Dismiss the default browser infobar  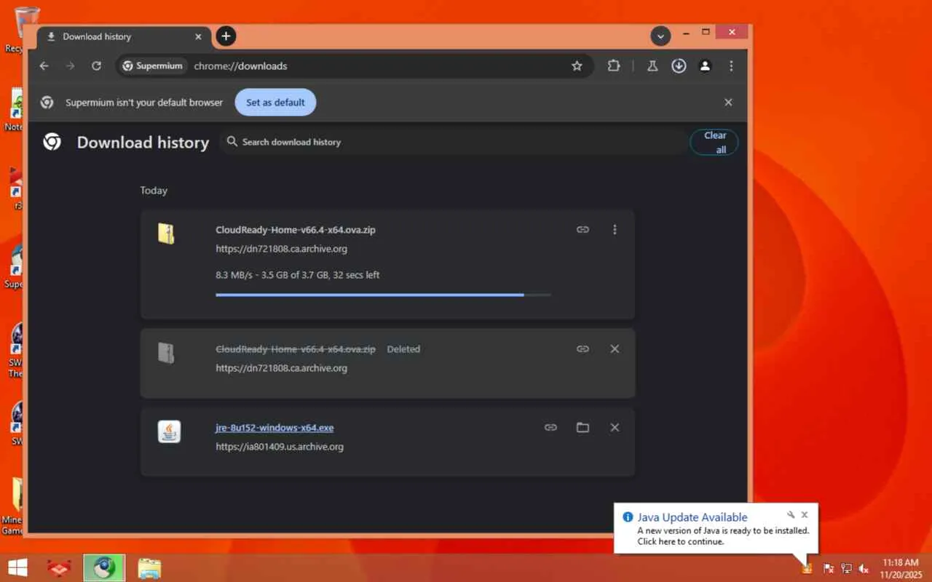click(728, 103)
